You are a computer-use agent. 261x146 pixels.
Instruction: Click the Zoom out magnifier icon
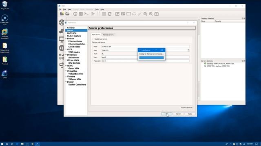point(151,14)
